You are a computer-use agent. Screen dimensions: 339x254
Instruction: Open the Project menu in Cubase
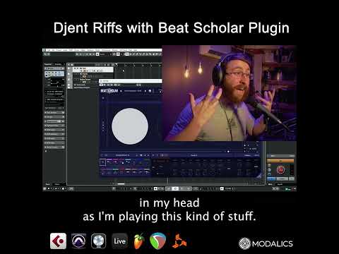[x=59, y=50]
